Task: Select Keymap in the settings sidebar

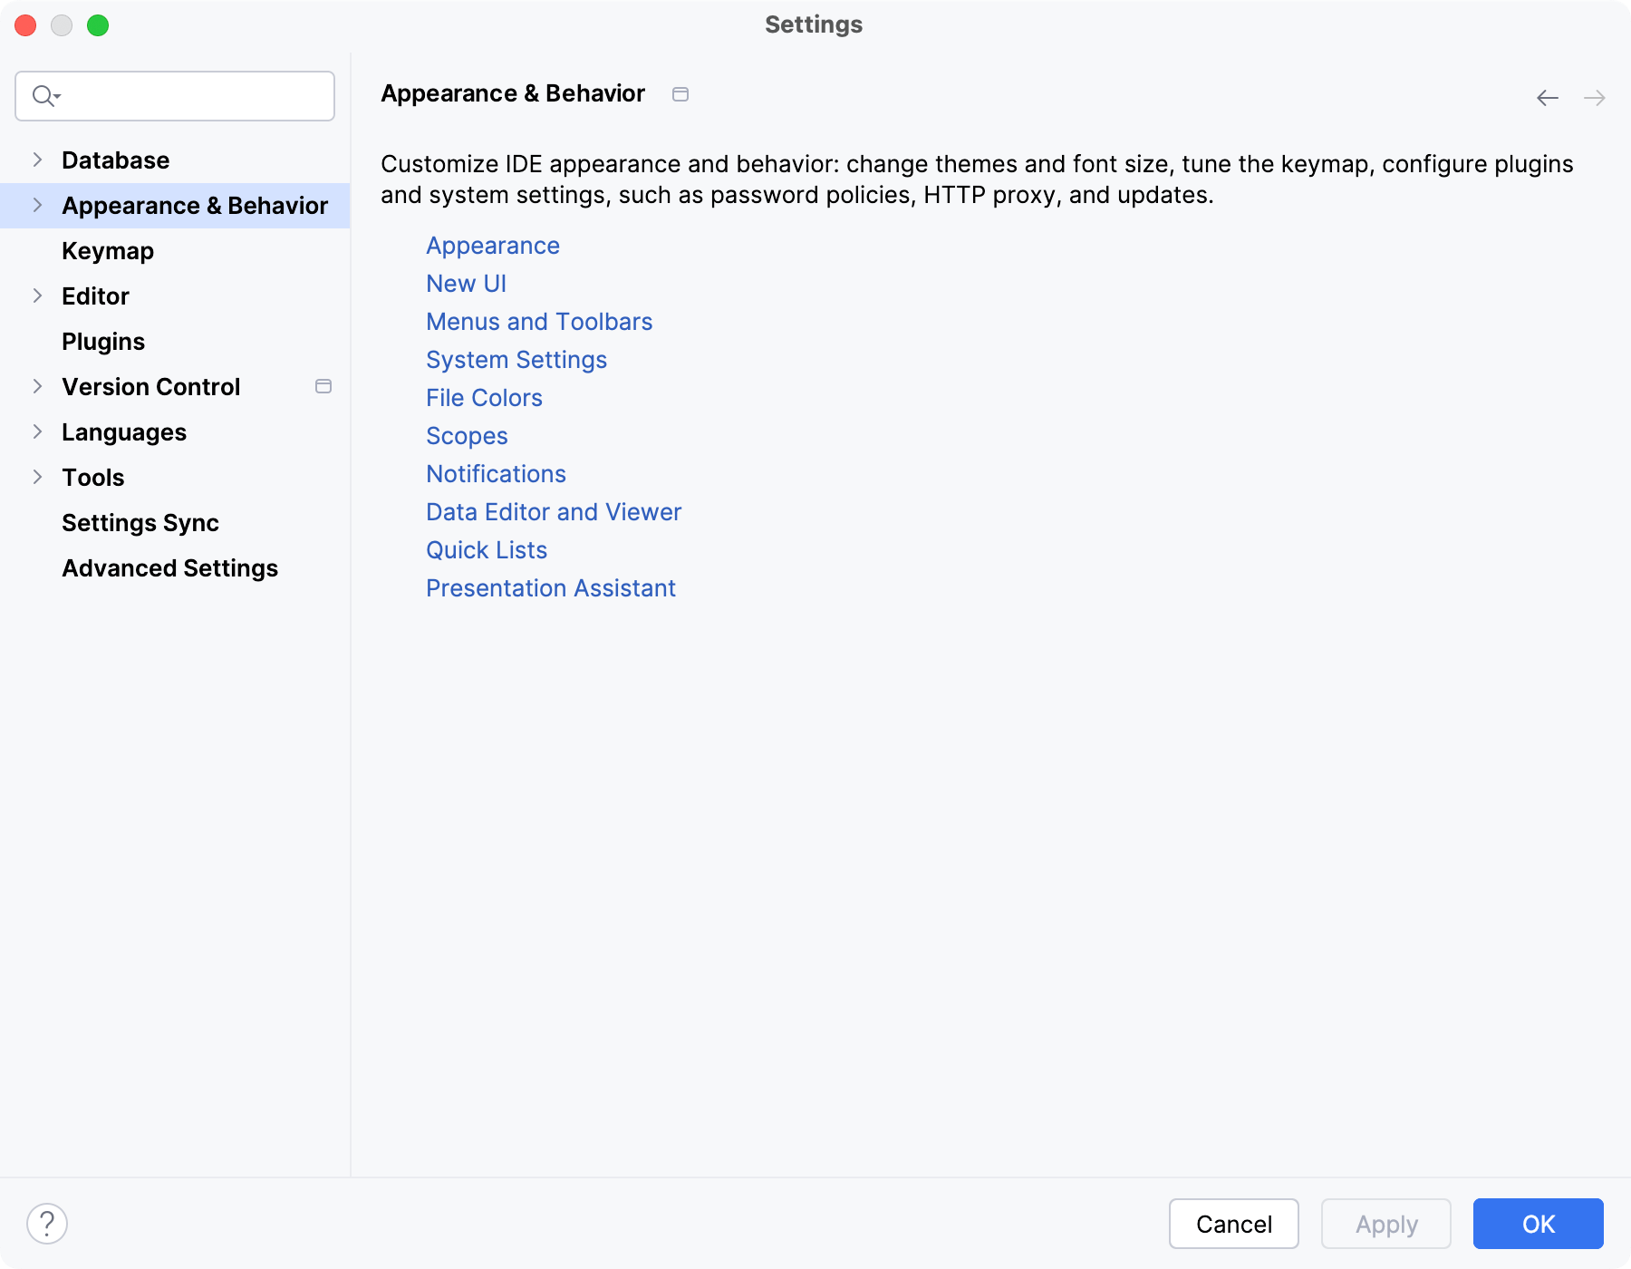Action: [108, 251]
